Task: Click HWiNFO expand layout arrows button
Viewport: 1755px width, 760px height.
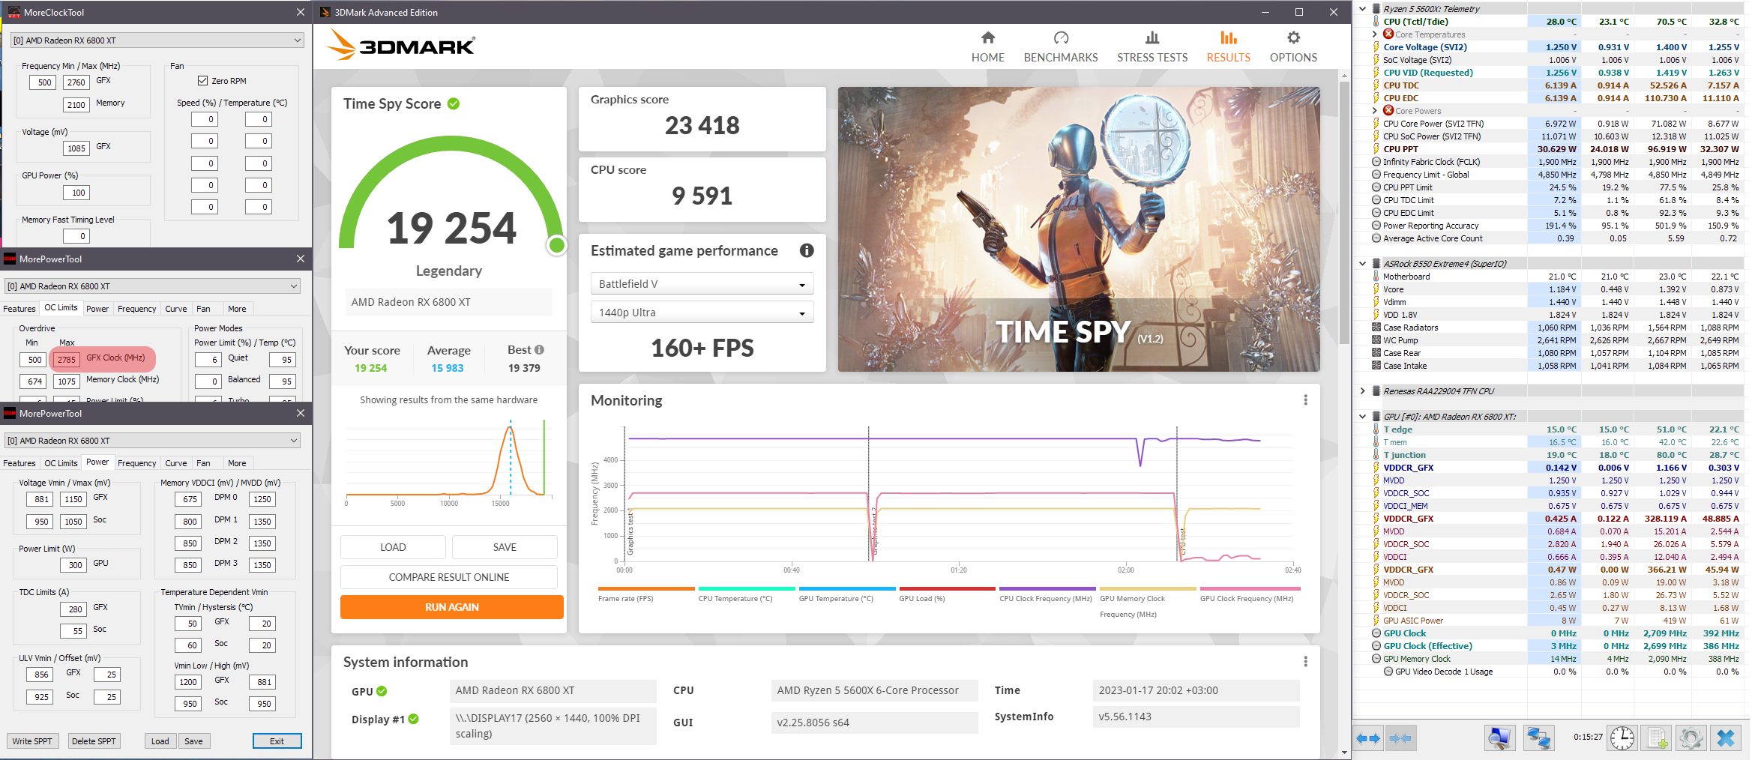Action: pyautogui.click(x=1368, y=738)
